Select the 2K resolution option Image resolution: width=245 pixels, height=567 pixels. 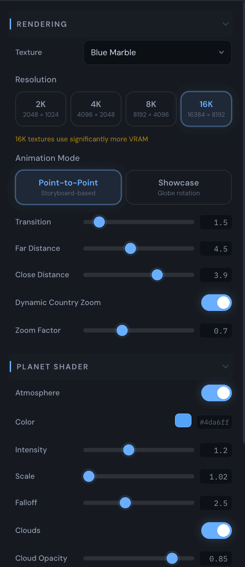pyautogui.click(x=41, y=109)
